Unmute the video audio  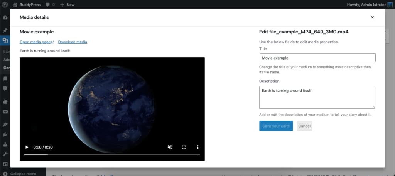(170, 147)
